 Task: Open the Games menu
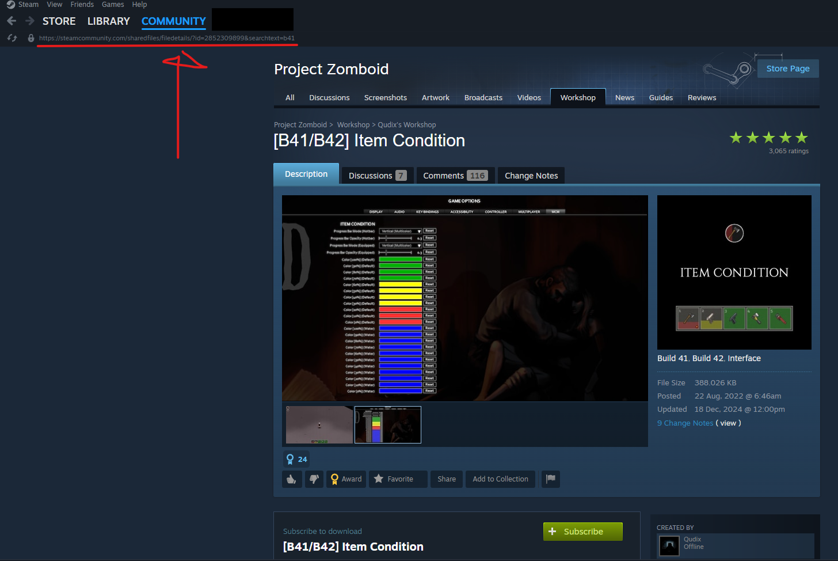[x=113, y=5]
